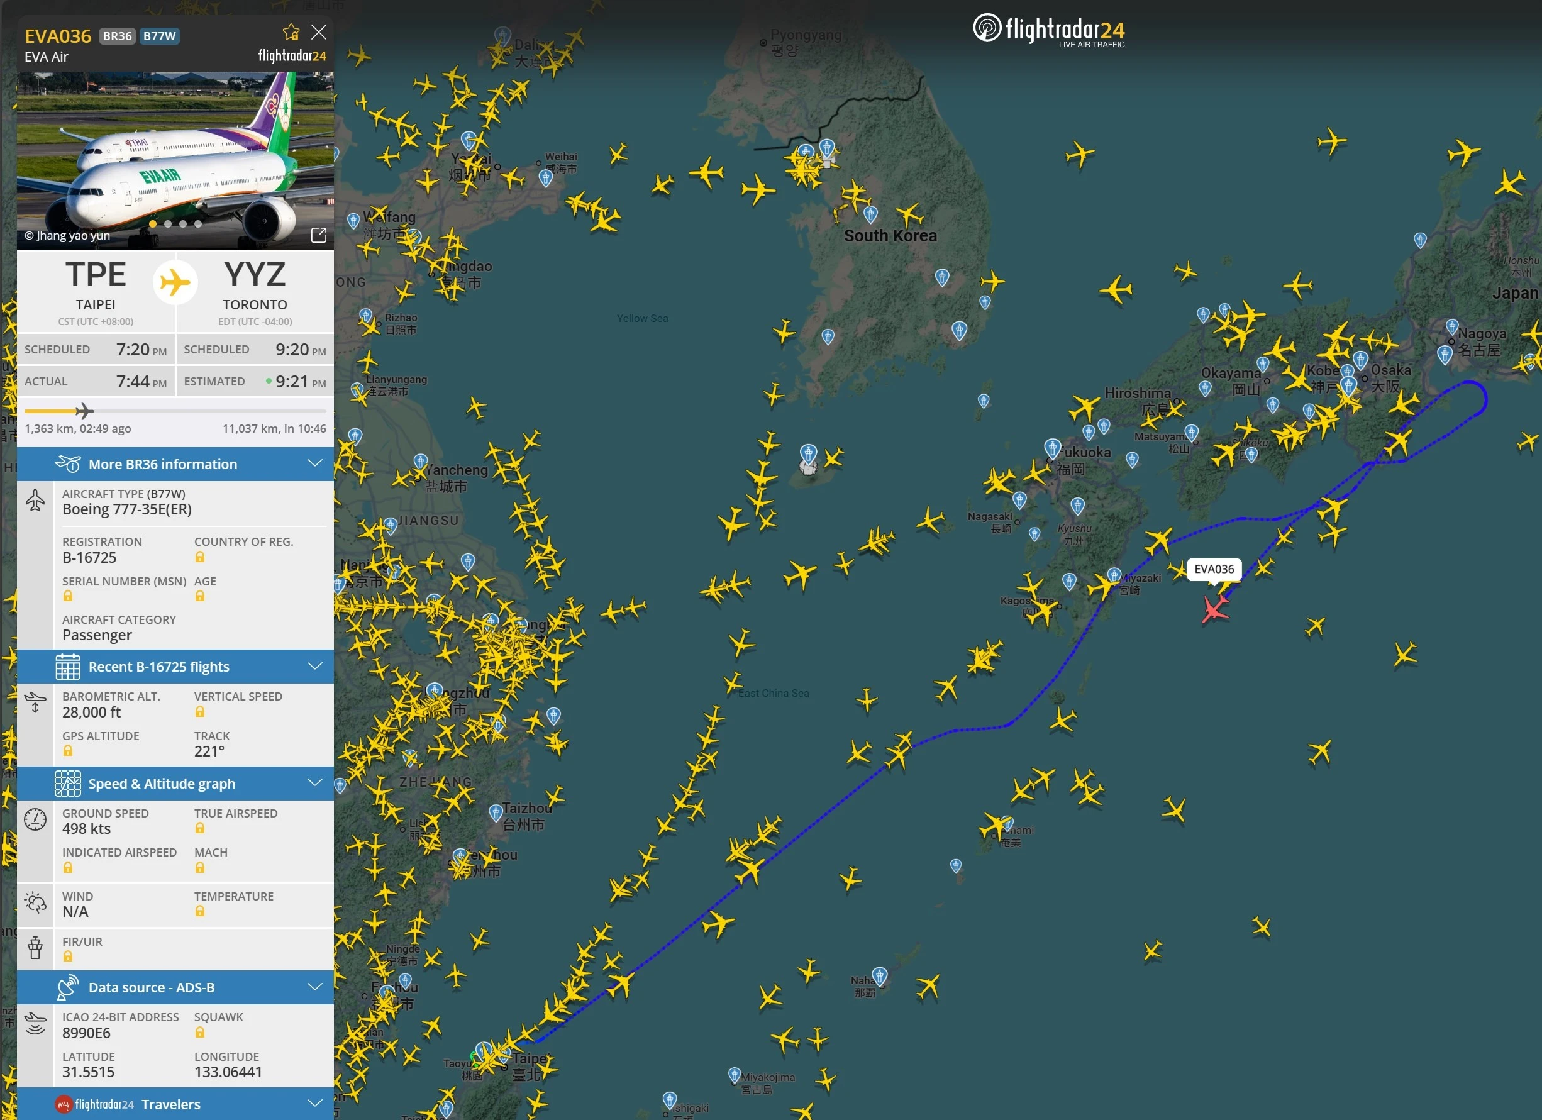
Task: Click the airport pin at Miyakojima
Action: tap(735, 1075)
